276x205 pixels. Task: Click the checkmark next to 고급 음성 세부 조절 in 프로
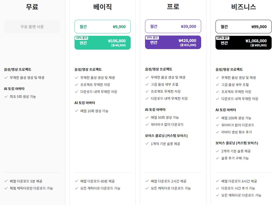147,85
